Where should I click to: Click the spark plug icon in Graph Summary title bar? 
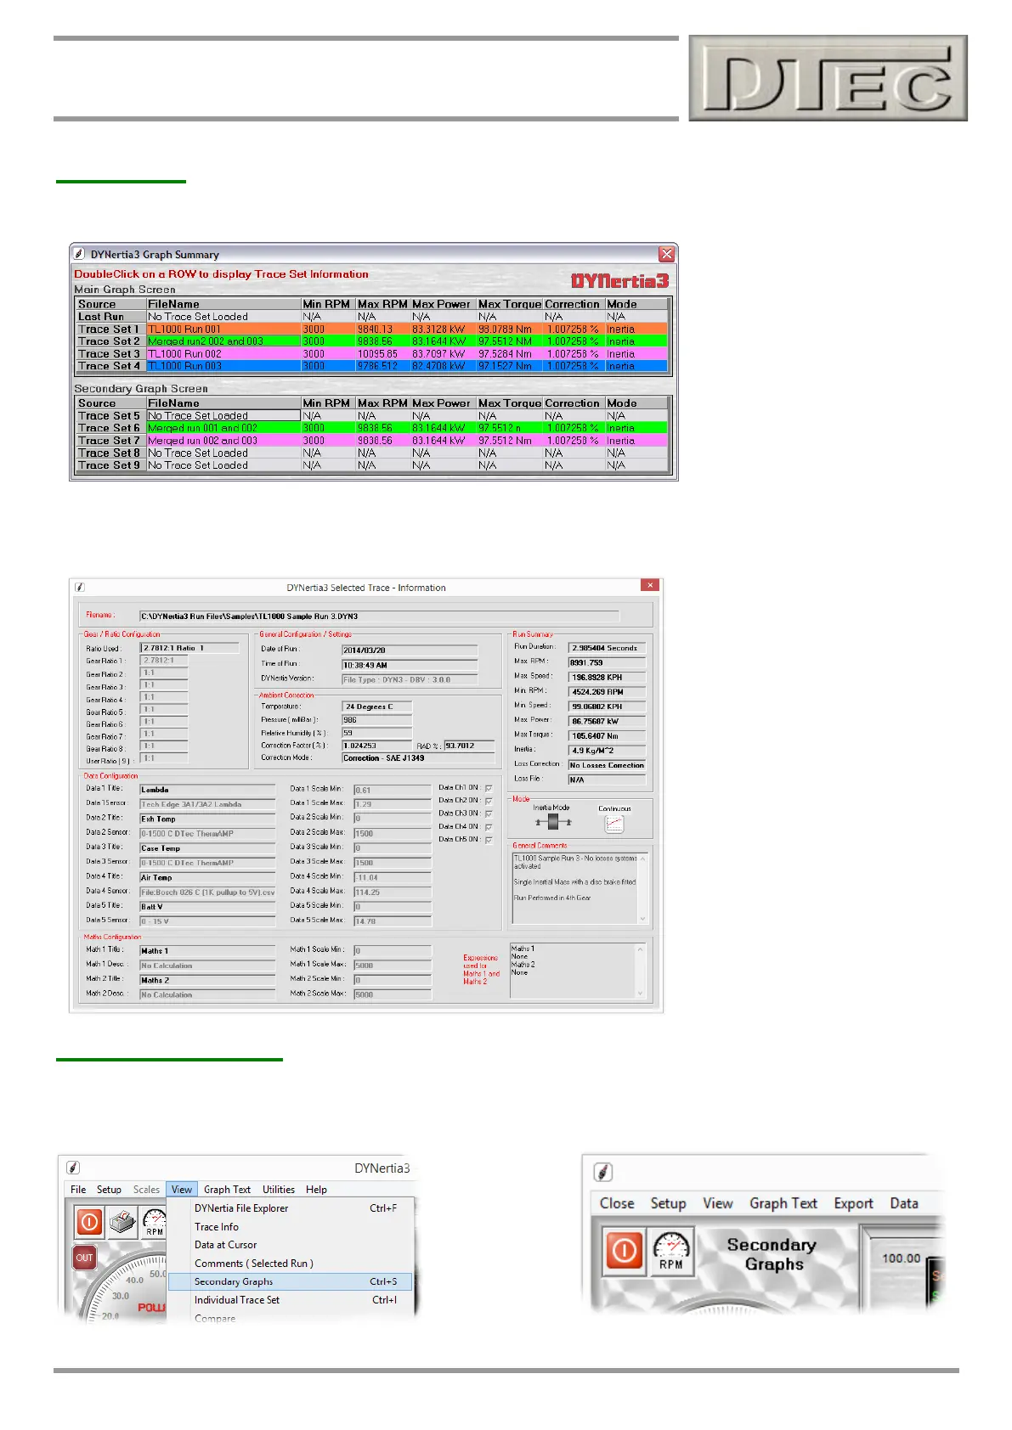79,254
